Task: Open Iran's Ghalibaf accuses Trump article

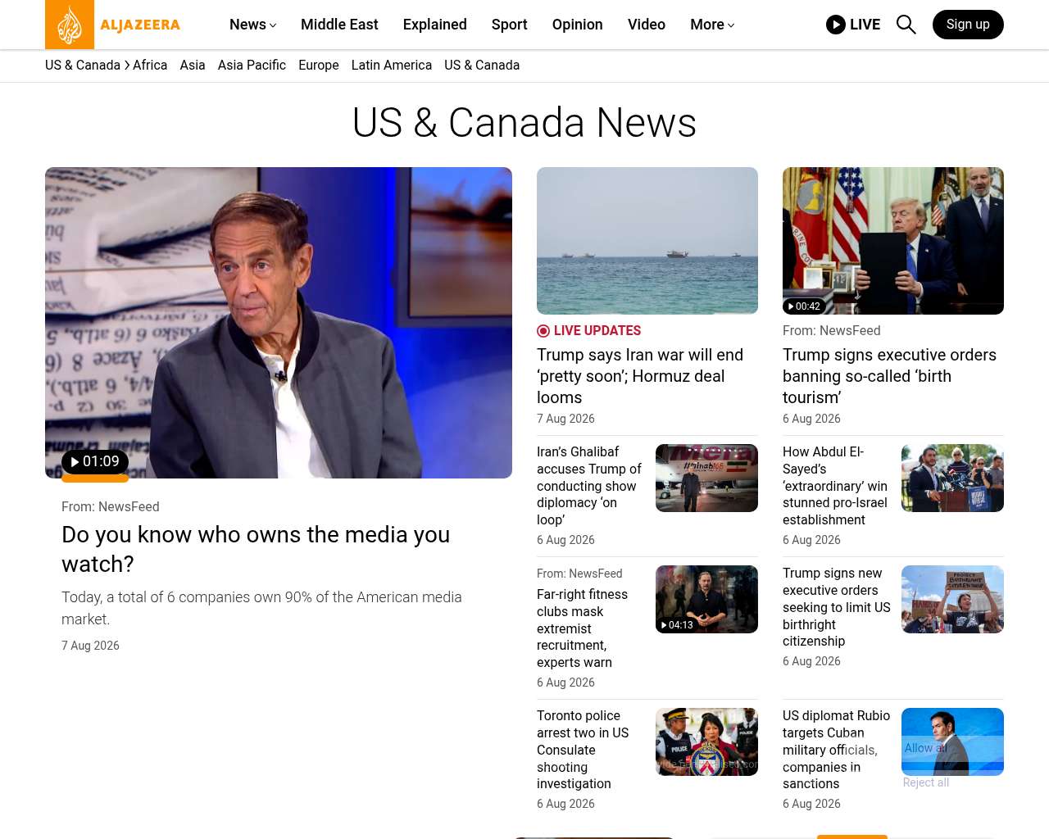Action: point(589,486)
